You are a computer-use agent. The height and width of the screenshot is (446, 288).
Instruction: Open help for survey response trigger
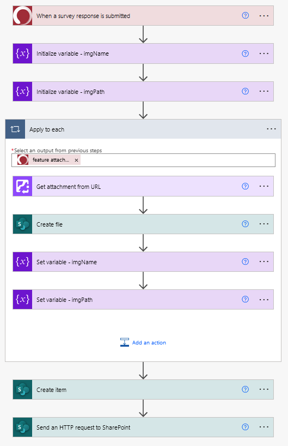pyautogui.click(x=246, y=15)
